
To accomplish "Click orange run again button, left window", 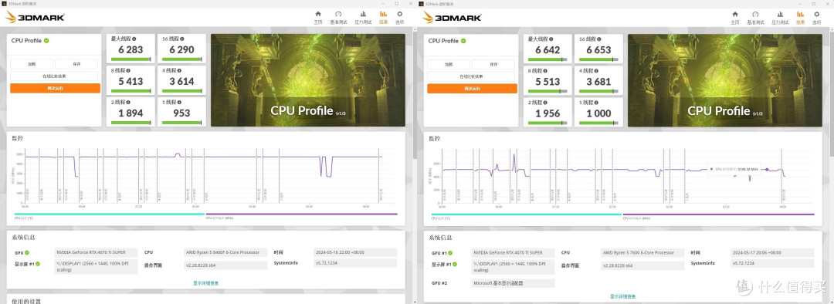I will pos(55,88).
